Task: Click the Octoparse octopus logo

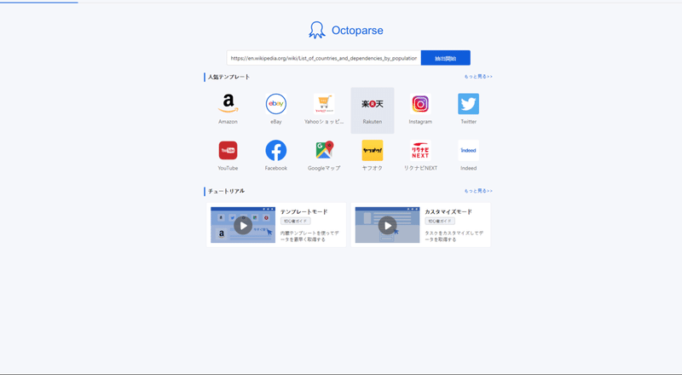Action: click(x=317, y=30)
